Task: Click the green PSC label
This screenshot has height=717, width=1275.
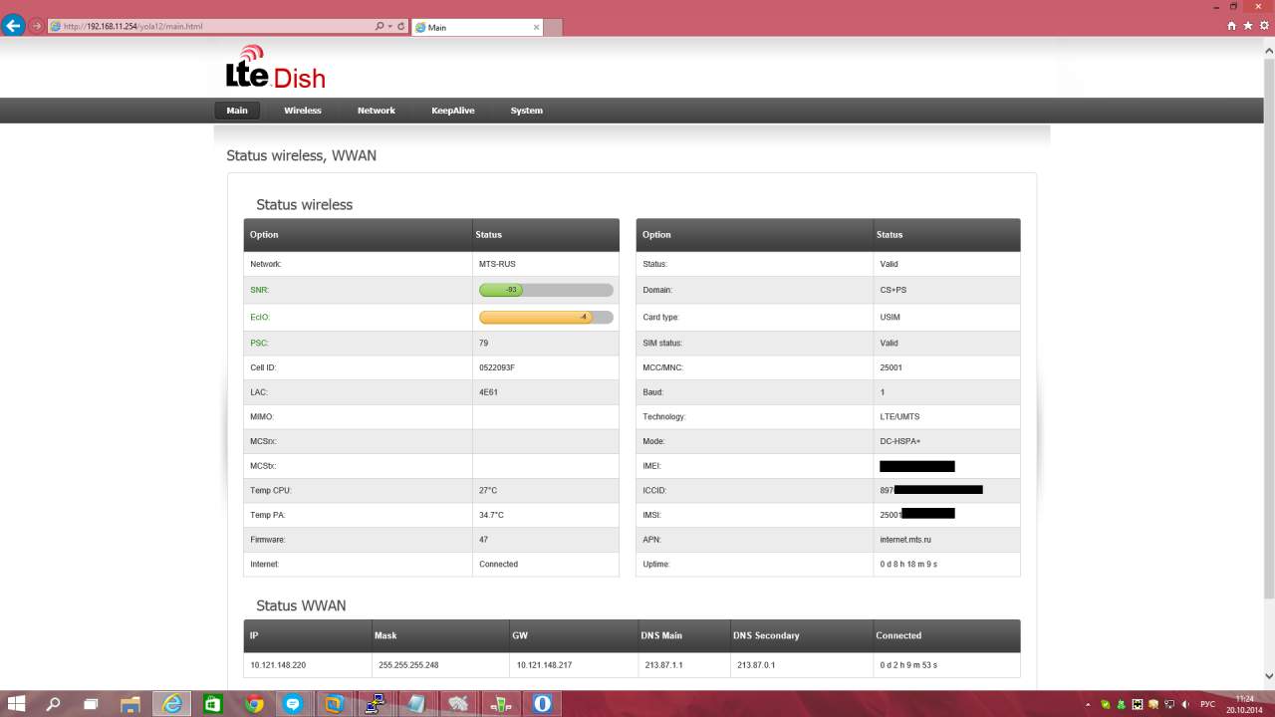Action: (x=259, y=343)
